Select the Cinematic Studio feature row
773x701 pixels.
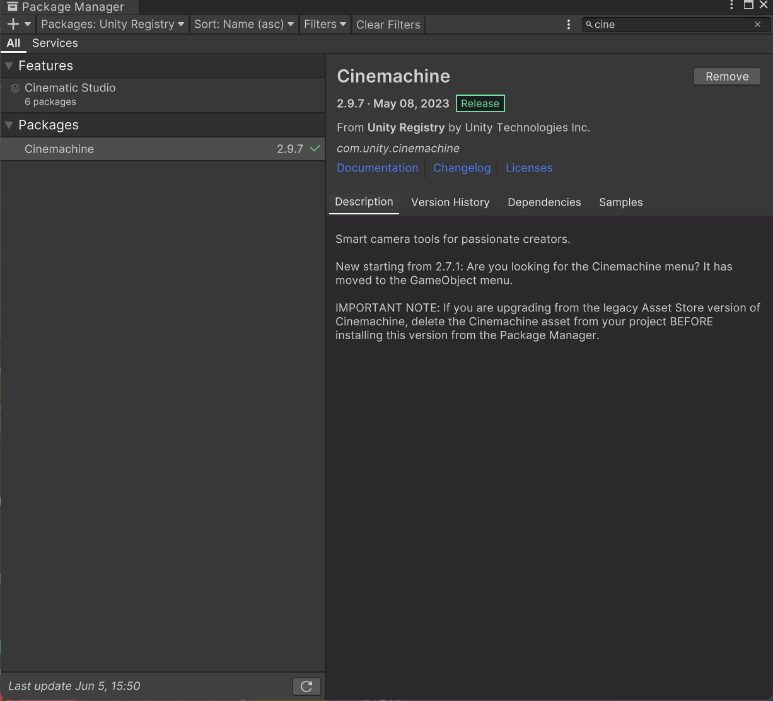pos(163,95)
